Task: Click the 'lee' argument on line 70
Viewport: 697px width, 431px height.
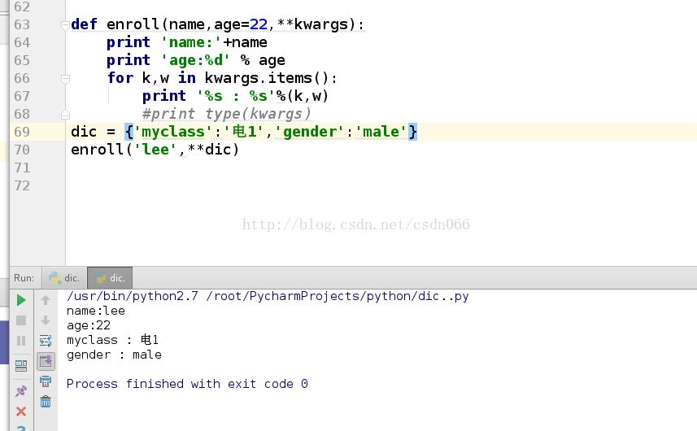Action: click(155, 150)
